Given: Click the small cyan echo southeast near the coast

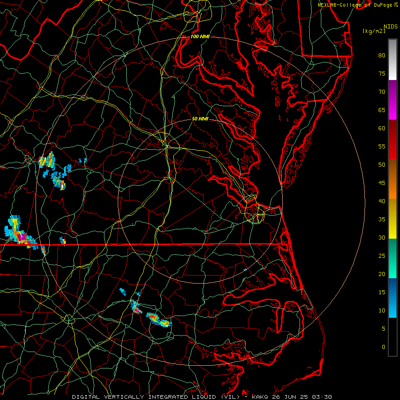Looking at the screenshot, I should 245,269.
